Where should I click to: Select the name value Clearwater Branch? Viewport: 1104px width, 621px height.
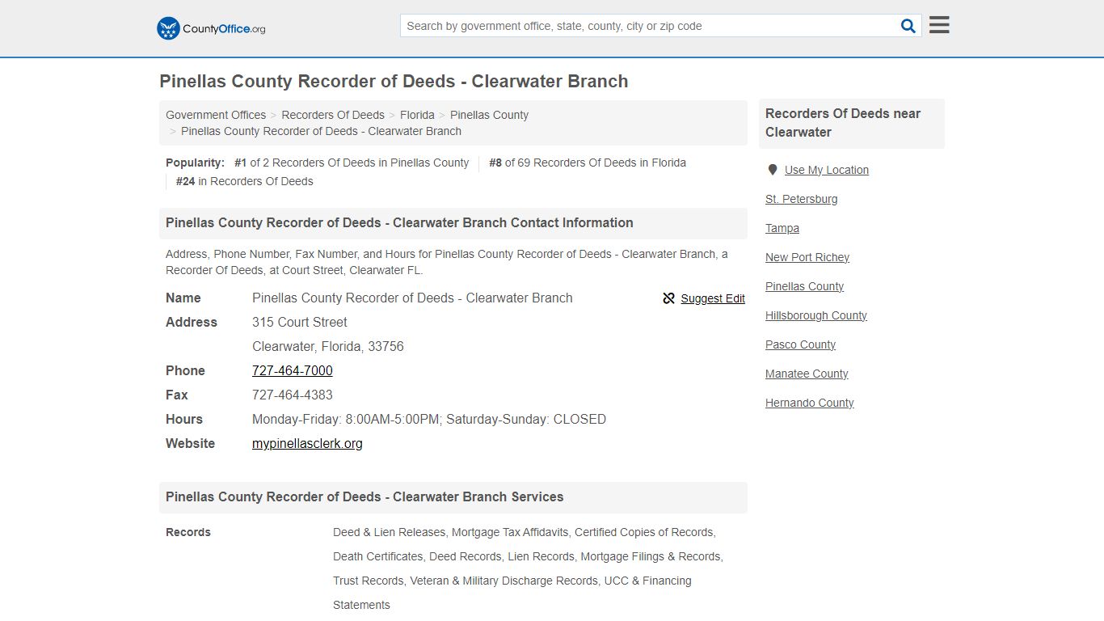[412, 298]
